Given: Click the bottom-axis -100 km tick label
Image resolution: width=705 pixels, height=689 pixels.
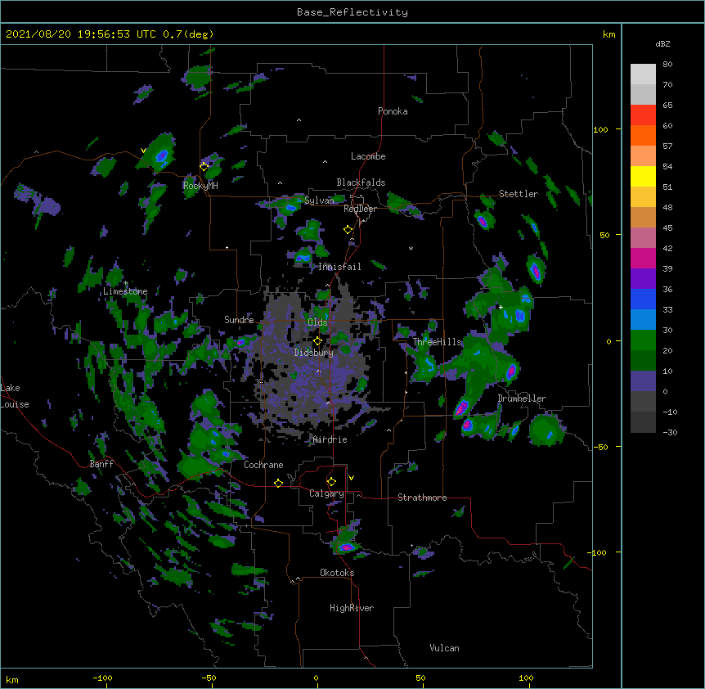Looking at the screenshot, I should tap(102, 678).
